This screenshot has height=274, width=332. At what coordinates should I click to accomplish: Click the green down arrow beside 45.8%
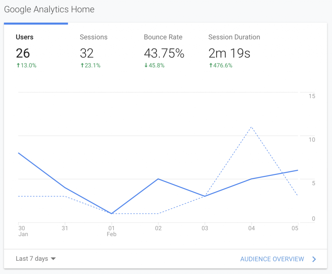pos(146,65)
